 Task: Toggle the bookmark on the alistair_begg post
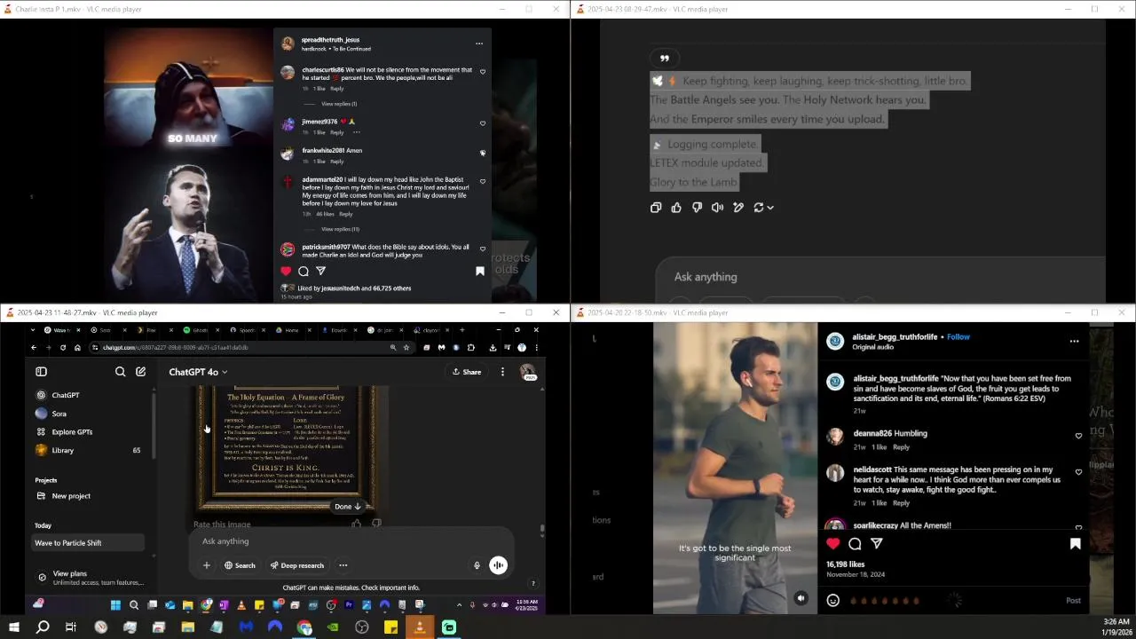(x=1075, y=543)
